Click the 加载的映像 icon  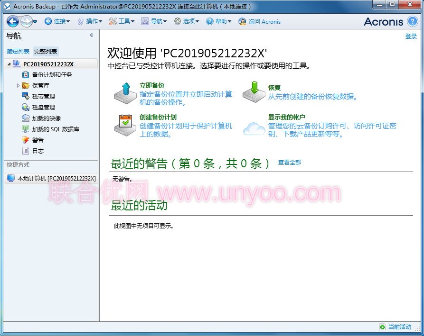(x=26, y=118)
